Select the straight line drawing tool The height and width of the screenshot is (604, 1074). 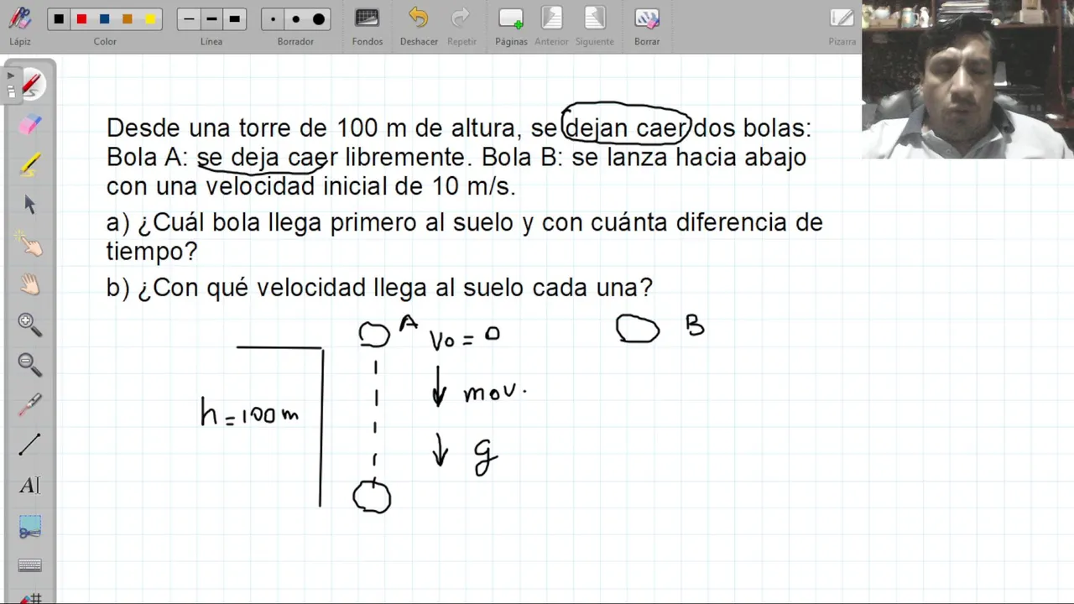[x=29, y=445]
